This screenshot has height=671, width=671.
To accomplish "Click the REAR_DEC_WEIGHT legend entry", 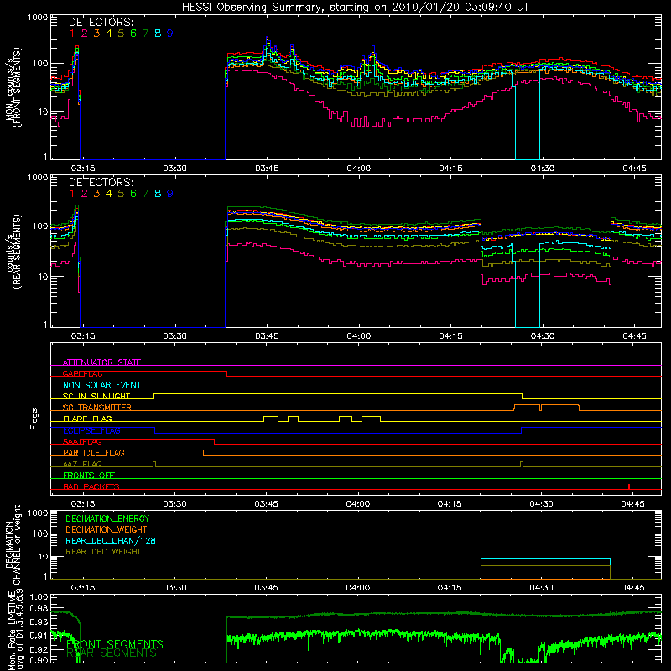I will point(103,552).
